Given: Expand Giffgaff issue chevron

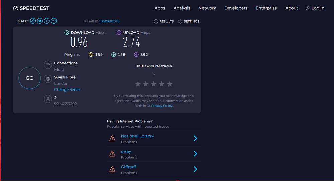Looking at the screenshot, I should 195,169.
